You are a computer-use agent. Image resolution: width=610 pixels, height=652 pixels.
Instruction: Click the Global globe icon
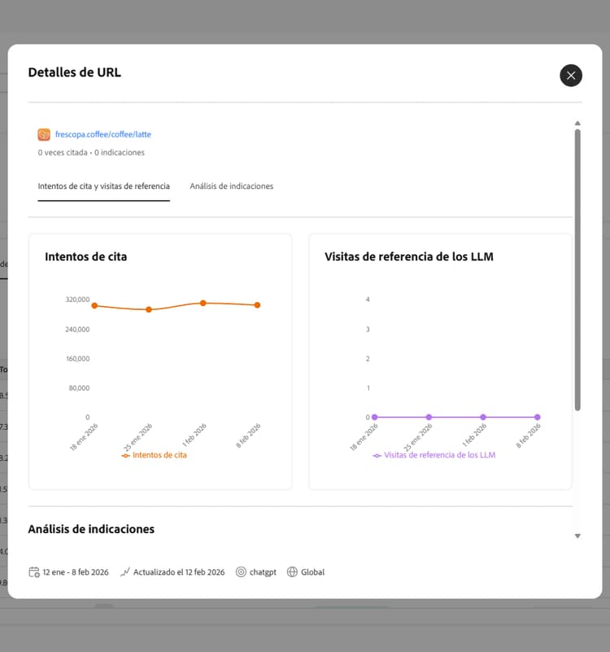292,571
